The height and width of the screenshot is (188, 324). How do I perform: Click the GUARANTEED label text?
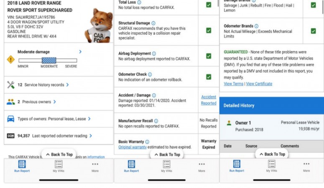pos(235,52)
